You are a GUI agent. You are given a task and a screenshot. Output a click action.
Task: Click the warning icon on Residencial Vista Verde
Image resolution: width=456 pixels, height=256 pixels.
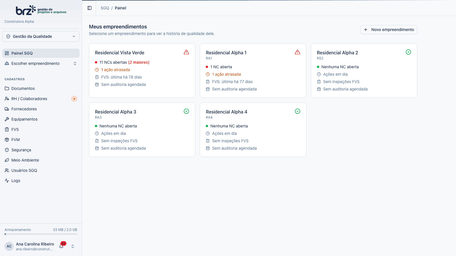pos(186,52)
